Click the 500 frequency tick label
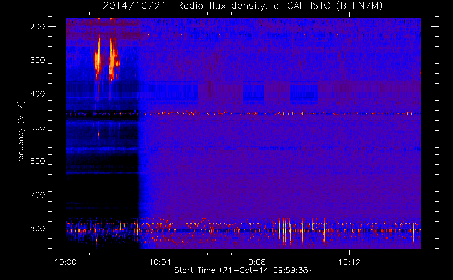The image size is (453, 280). pos(38,127)
